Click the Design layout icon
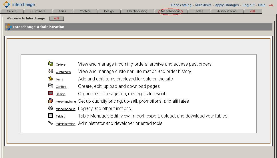Screen dimensions: 277x158 [51, 93]
